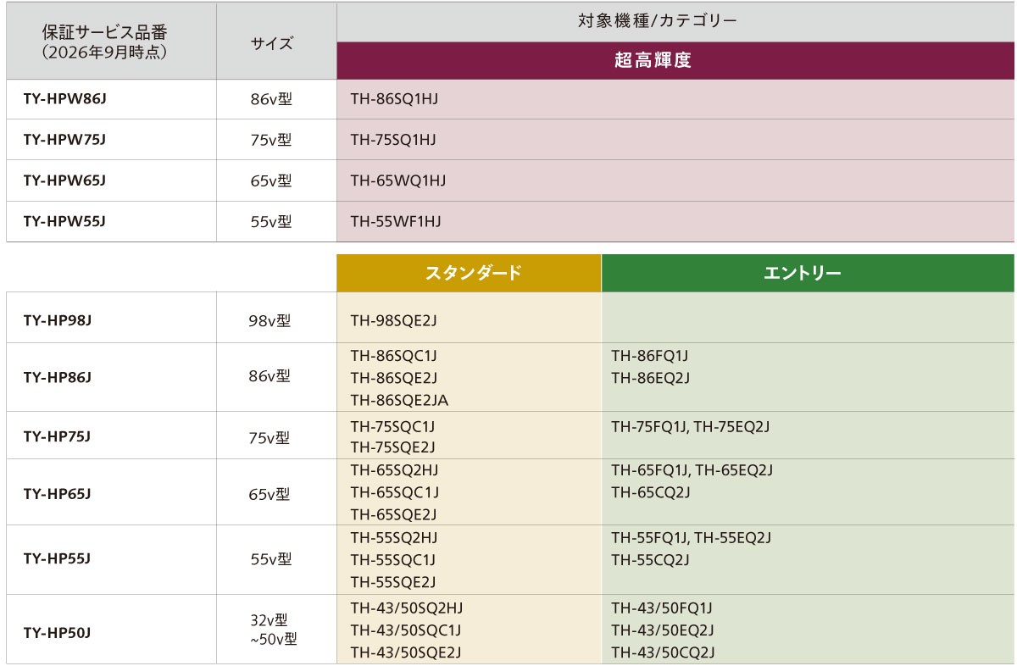The image size is (1017, 666).
Task: Click model TH-55SQC1J
Action: click(393, 559)
